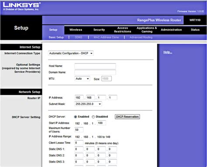Select the MAC Address Clone sub-tab
The width and height of the screenshot is (207, 167).
click(106, 37)
